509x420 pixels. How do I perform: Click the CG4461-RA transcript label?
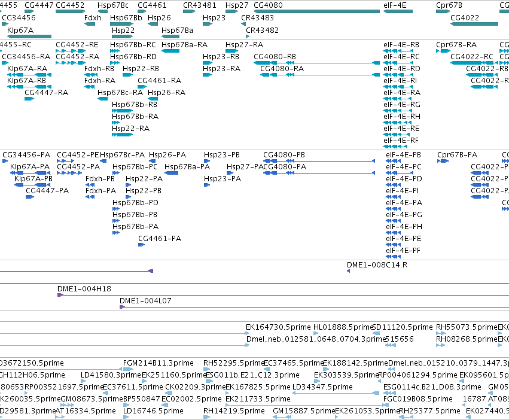pos(159,81)
